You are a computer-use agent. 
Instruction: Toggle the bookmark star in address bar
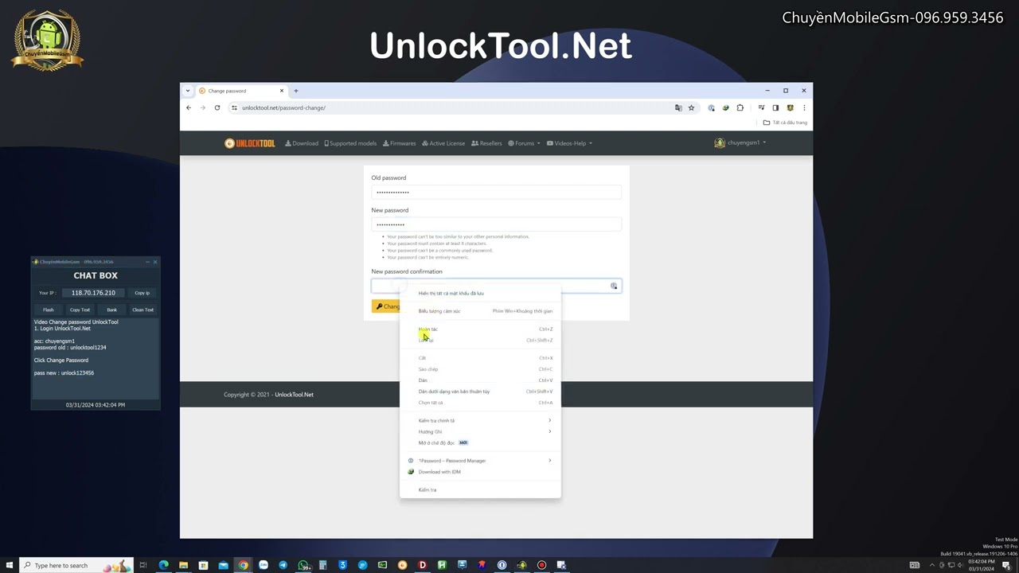(x=691, y=107)
